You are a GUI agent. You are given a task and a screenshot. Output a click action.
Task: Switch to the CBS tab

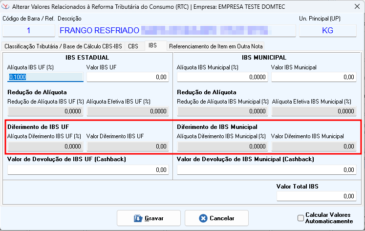click(x=133, y=46)
